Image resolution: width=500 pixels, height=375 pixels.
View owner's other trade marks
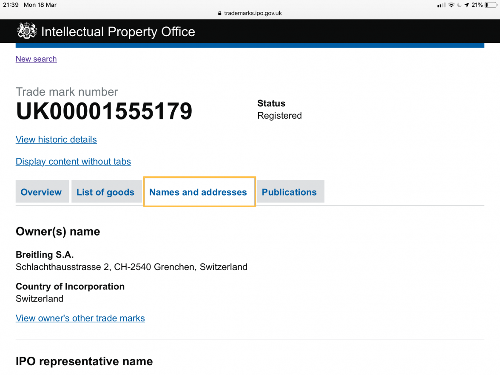click(x=80, y=318)
